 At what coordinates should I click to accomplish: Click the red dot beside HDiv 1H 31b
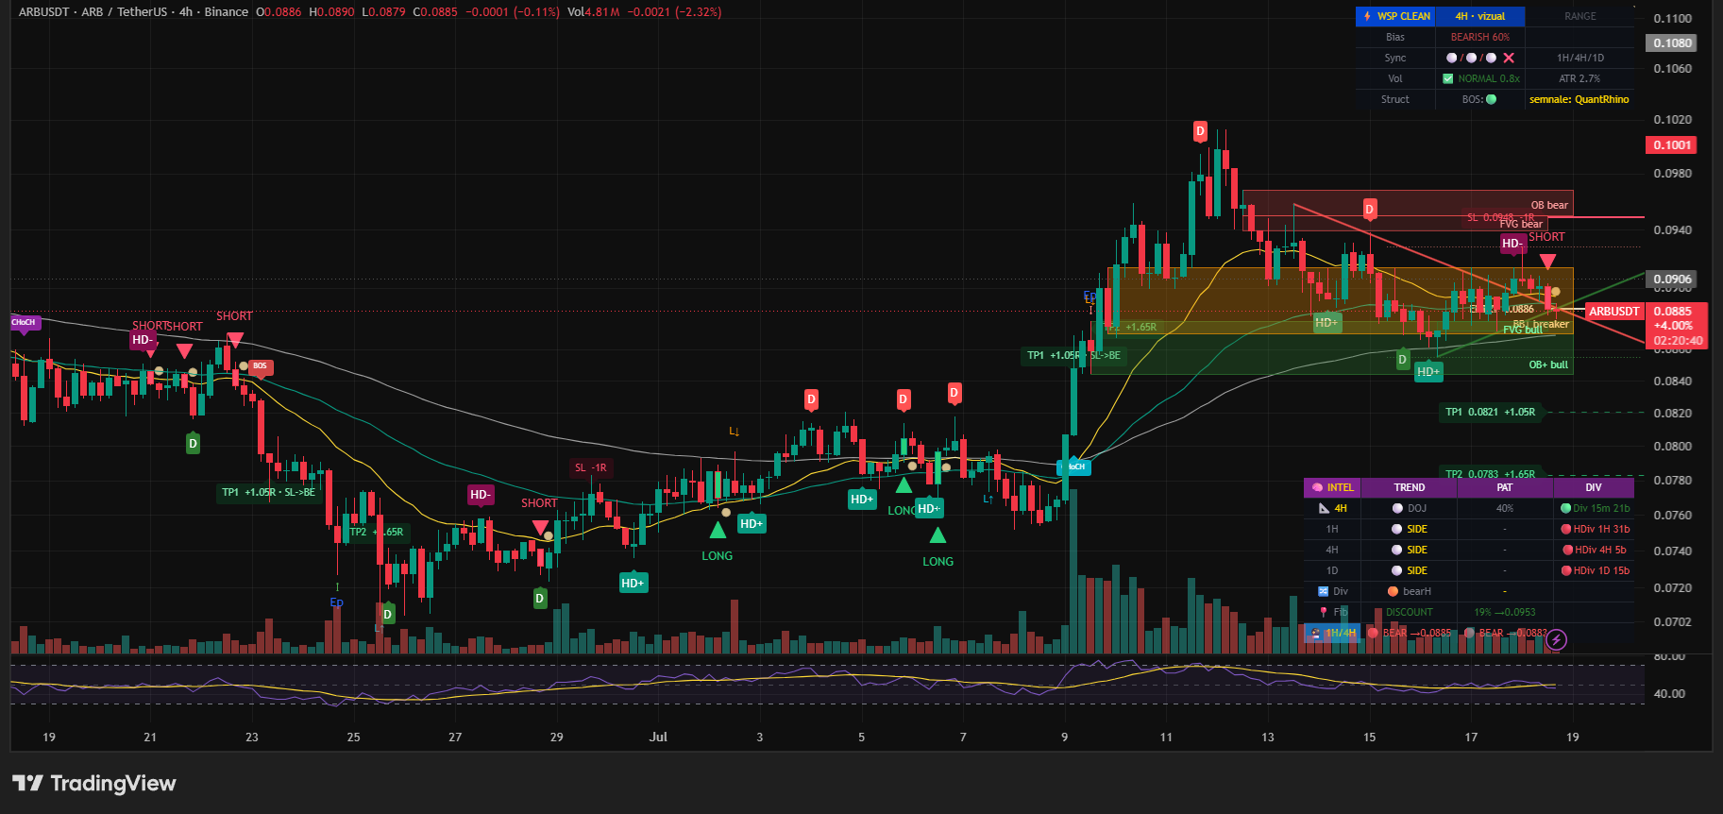tap(1566, 530)
